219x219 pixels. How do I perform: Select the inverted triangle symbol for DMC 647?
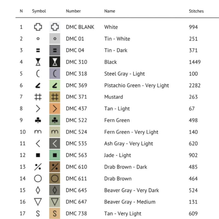[38, 202]
